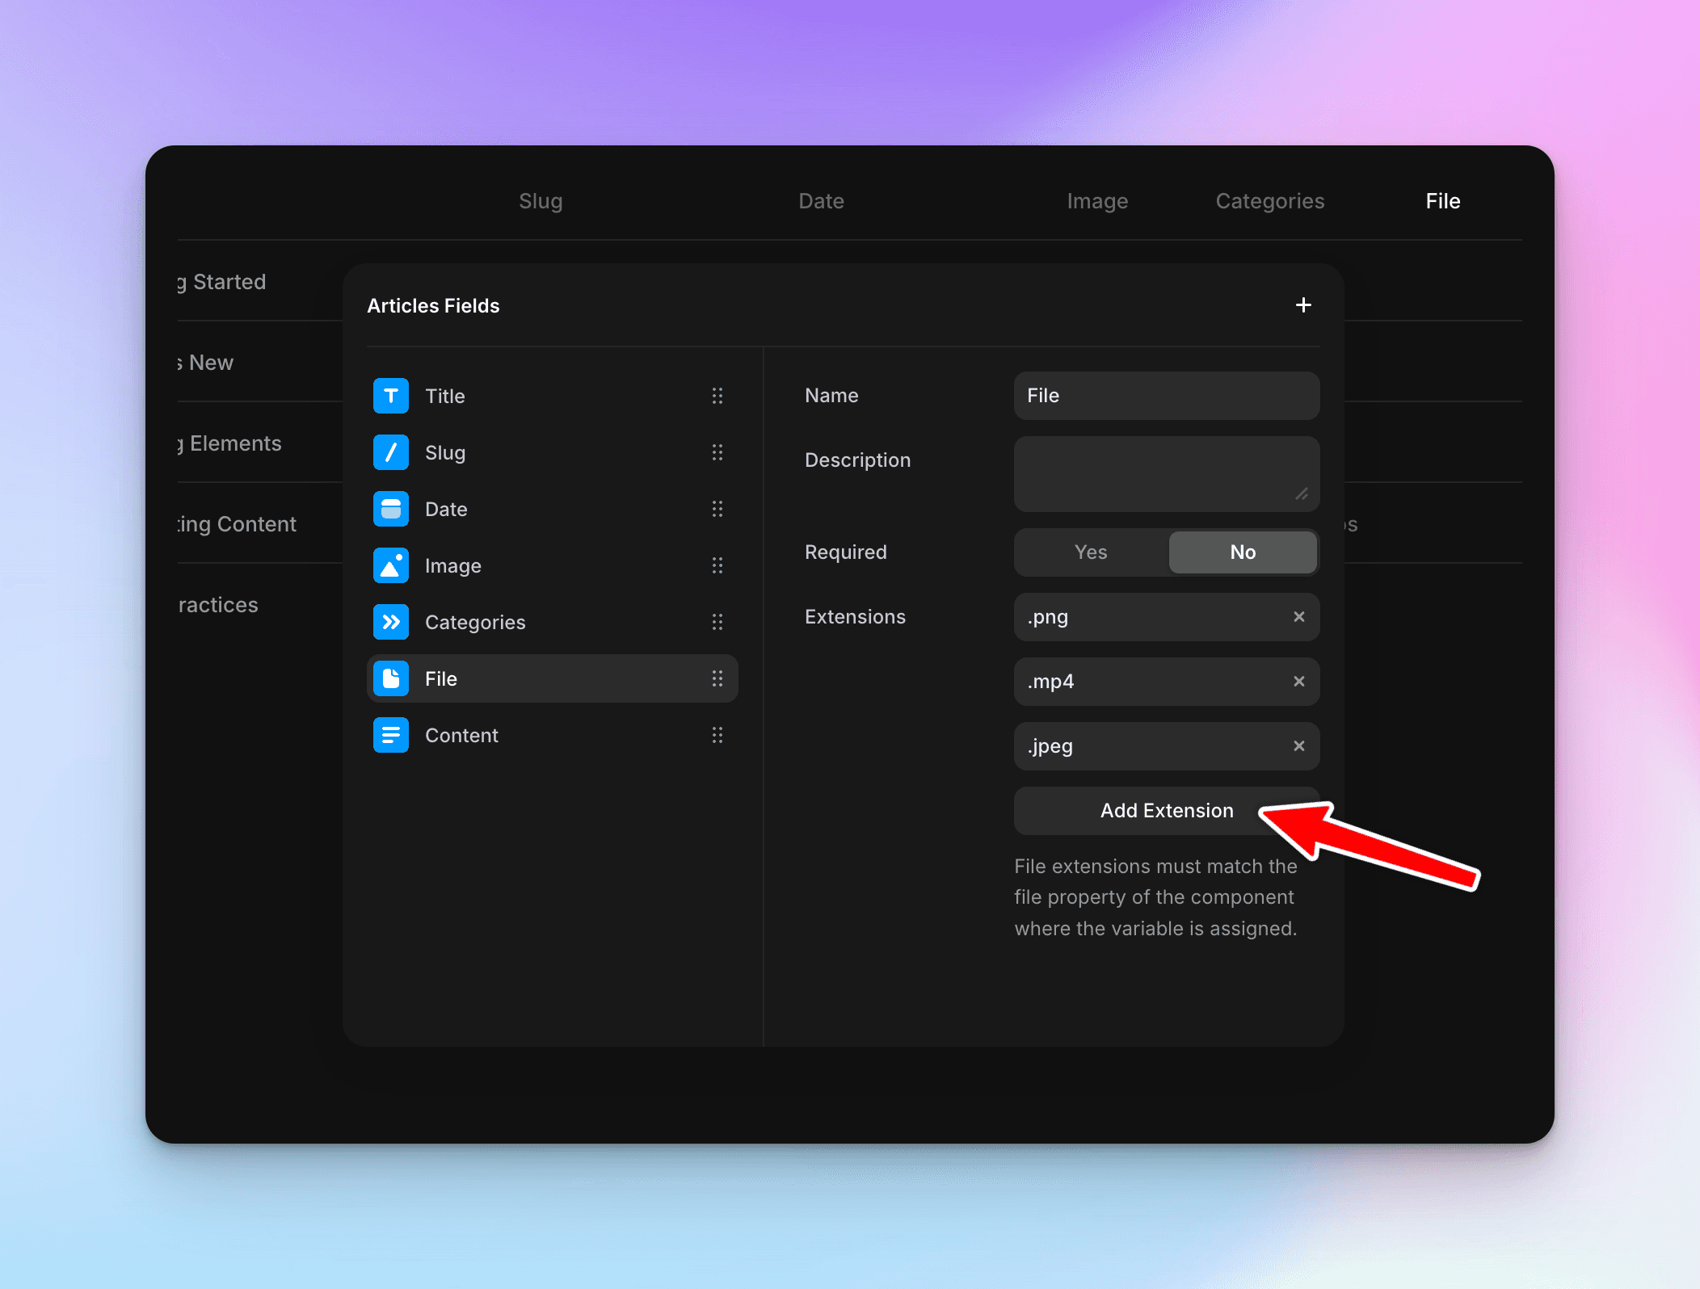Select the File column header
This screenshot has width=1700, height=1289.
pos(1442,201)
